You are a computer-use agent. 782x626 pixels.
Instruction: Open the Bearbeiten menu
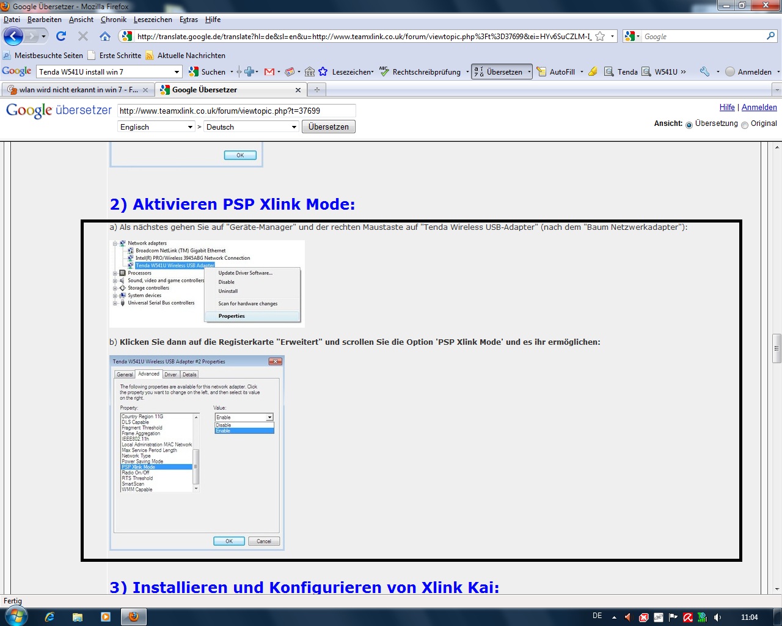(x=44, y=20)
